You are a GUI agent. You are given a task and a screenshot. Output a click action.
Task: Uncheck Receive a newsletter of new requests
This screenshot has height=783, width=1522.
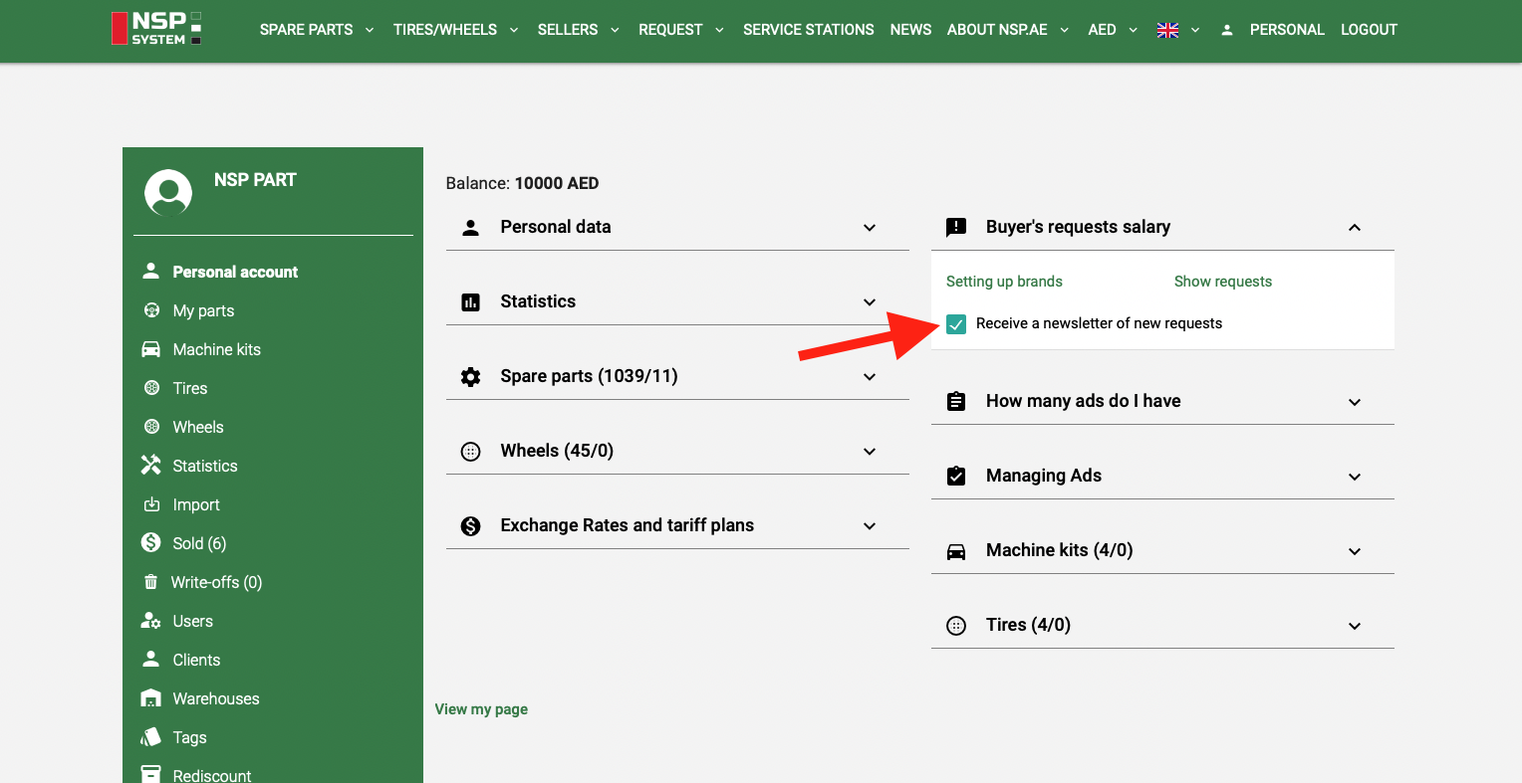click(956, 324)
